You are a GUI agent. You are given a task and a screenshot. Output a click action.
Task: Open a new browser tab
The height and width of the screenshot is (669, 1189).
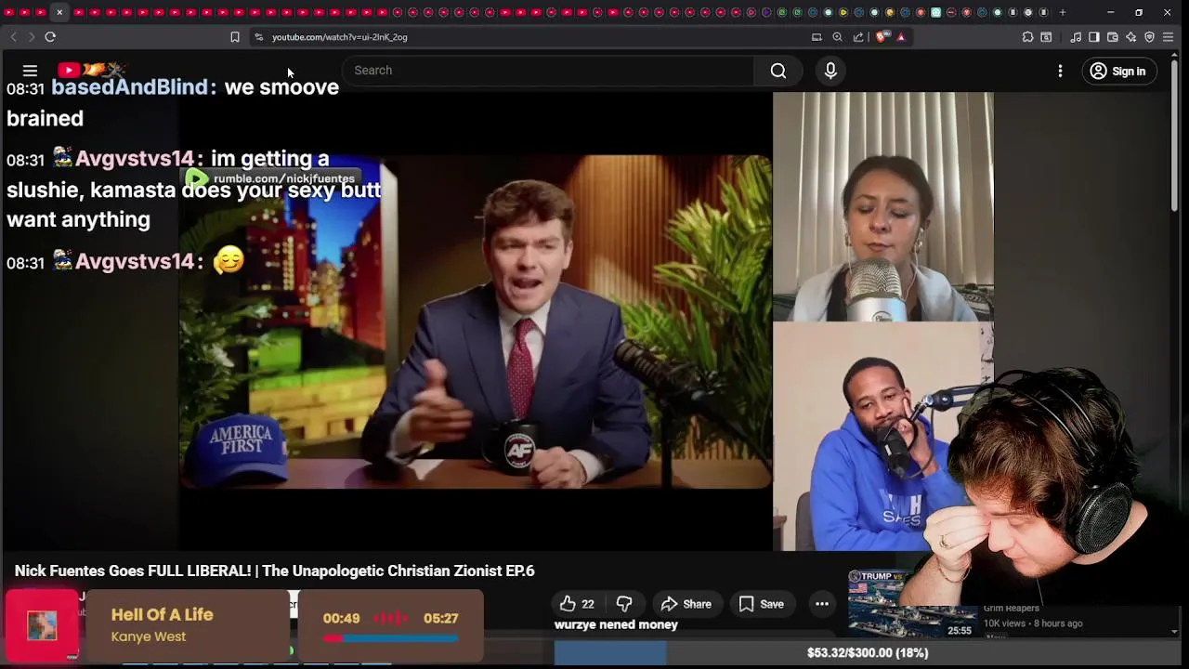point(1063,12)
